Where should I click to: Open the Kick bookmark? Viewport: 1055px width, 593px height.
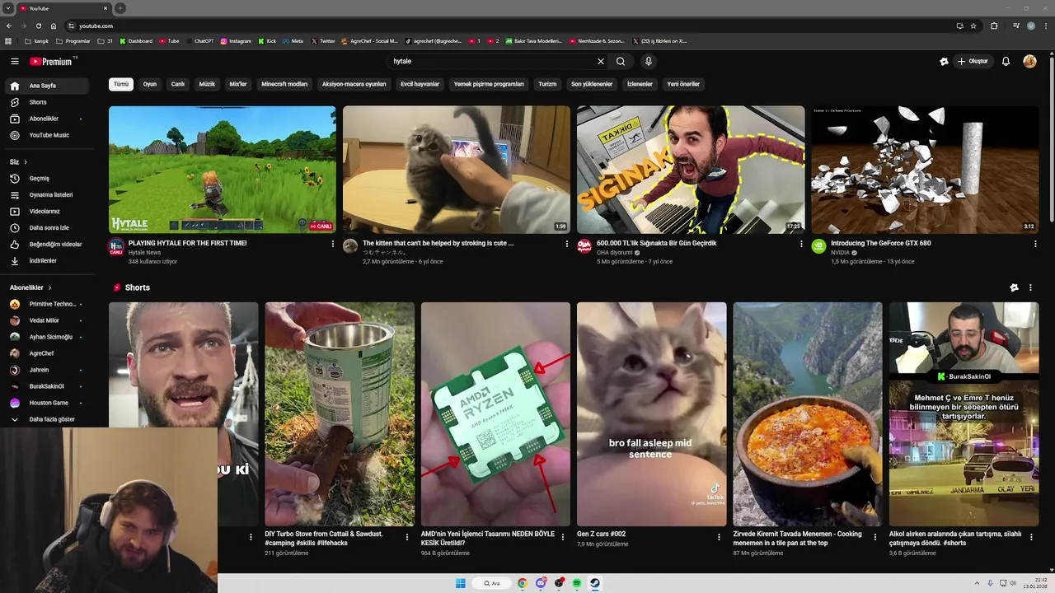coord(267,40)
